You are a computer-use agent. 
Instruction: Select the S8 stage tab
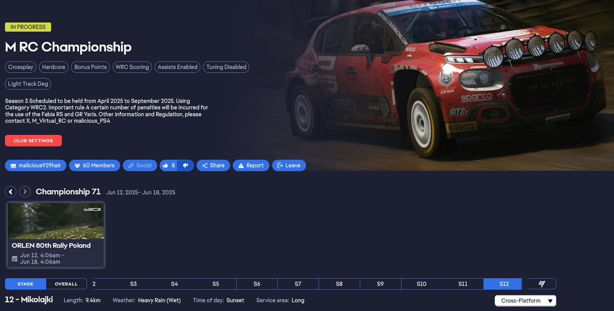pos(339,284)
